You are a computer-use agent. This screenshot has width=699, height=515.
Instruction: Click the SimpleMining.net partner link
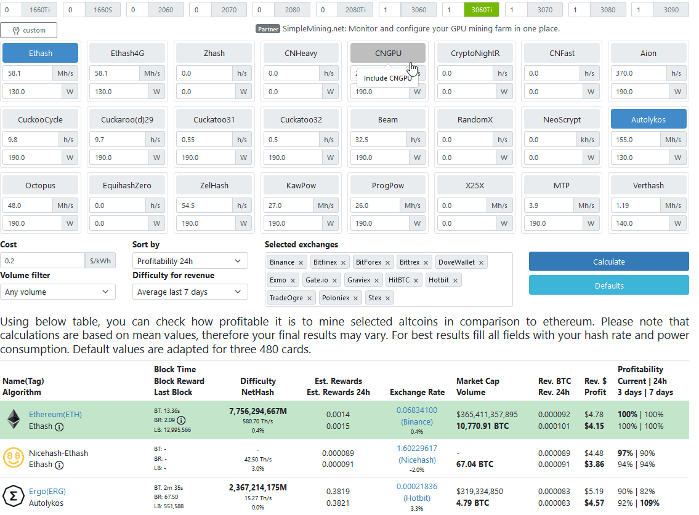point(421,28)
